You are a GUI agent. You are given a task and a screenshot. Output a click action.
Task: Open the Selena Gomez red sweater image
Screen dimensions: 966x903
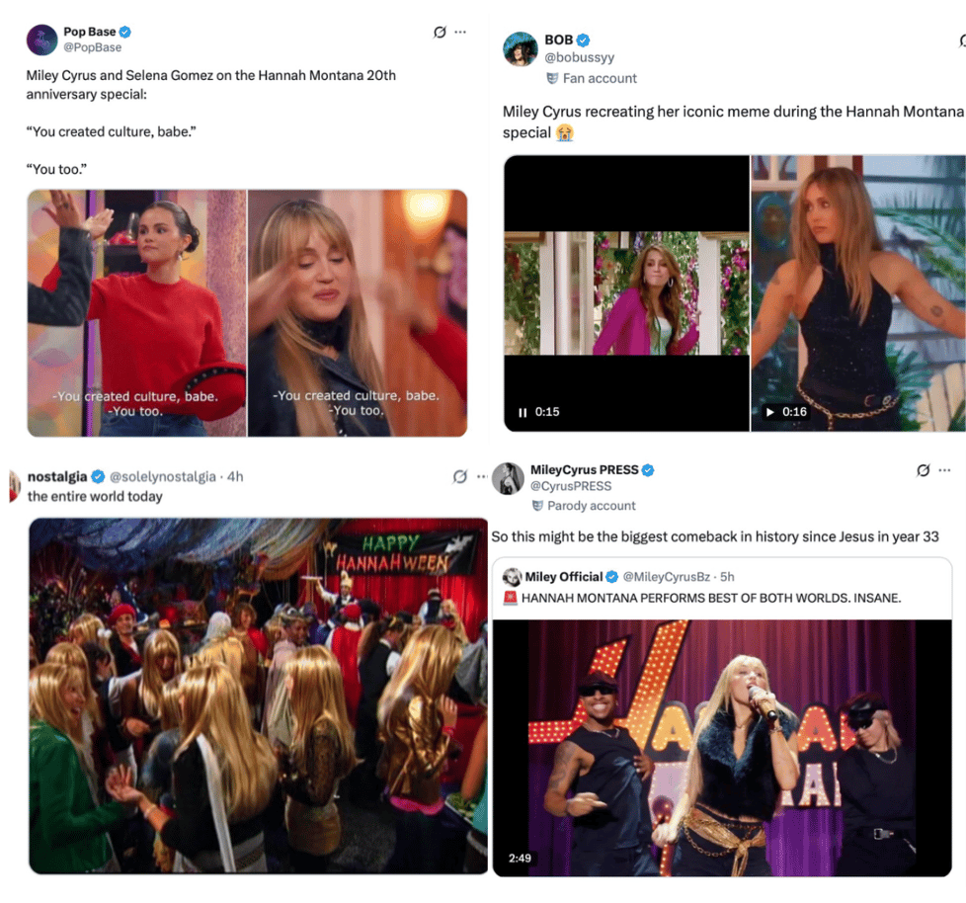pyautogui.click(x=136, y=313)
